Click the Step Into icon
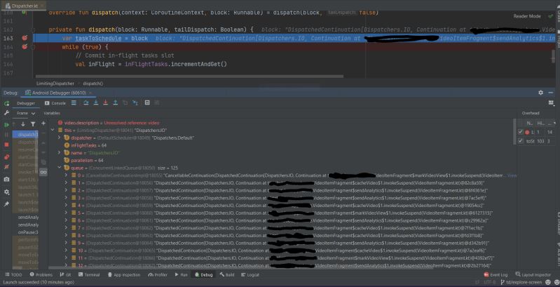This screenshot has width=560, height=287. click(96, 103)
